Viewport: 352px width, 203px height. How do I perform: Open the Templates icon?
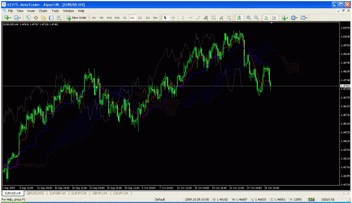[x=303, y=17]
